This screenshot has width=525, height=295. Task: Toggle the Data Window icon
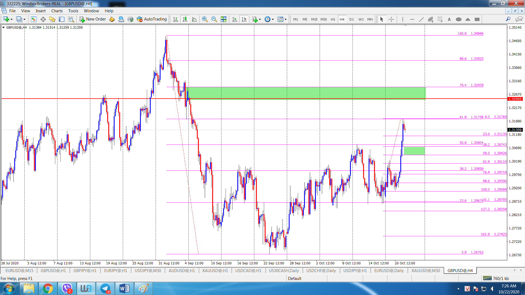43,19
